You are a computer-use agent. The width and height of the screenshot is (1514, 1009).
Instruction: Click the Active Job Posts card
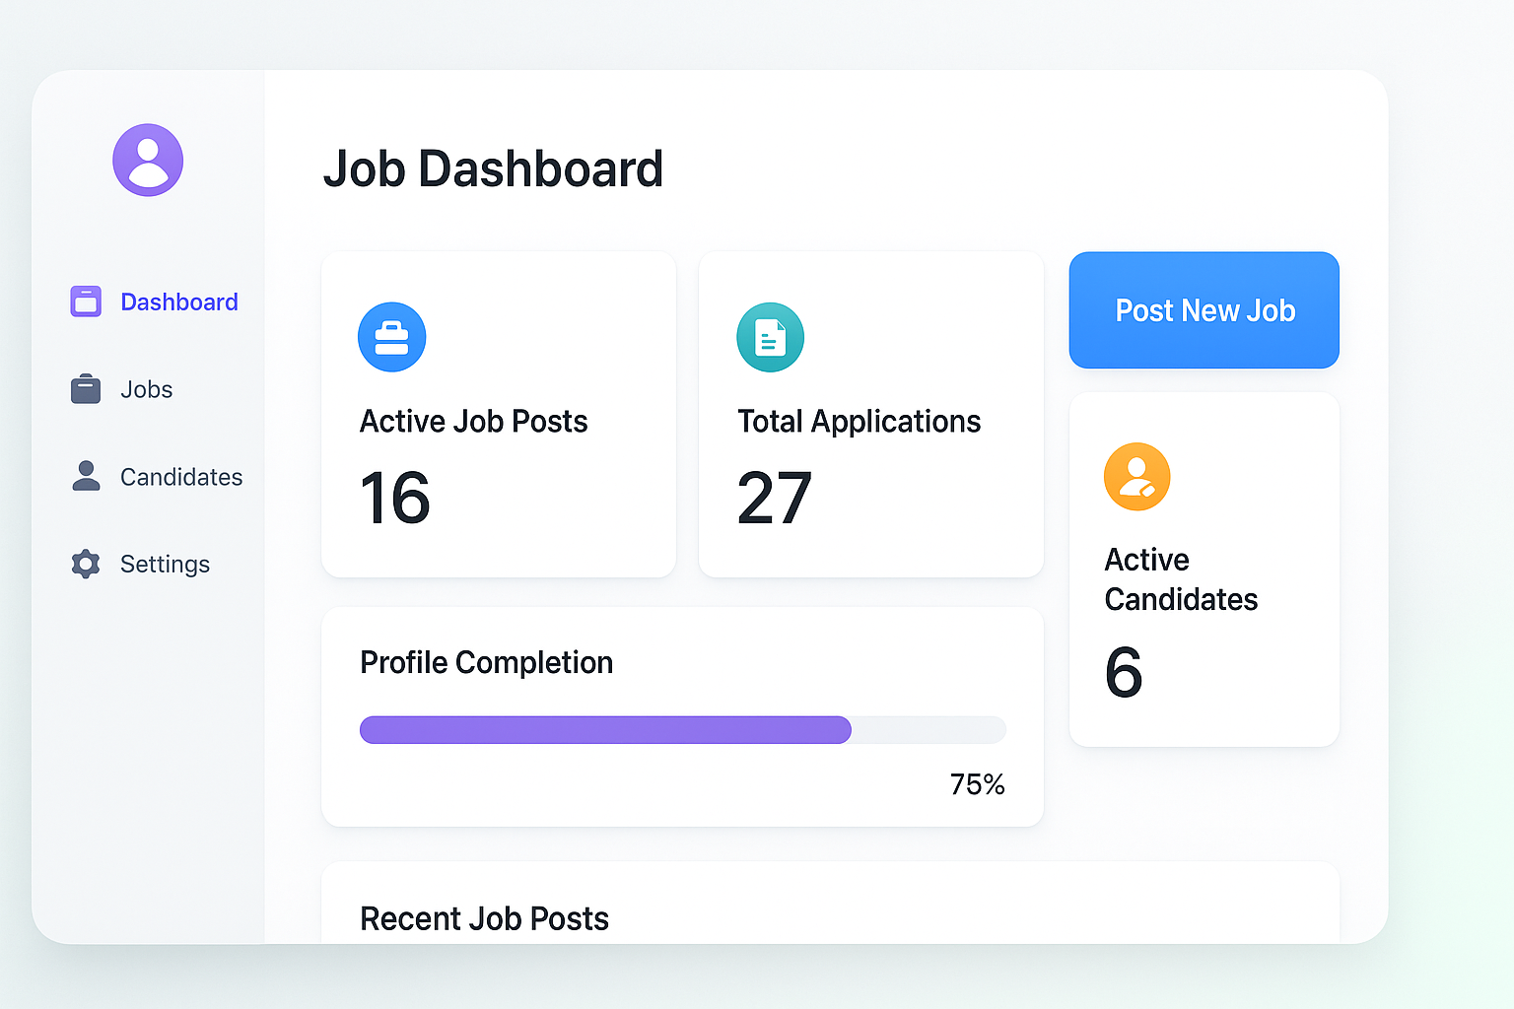(498, 413)
